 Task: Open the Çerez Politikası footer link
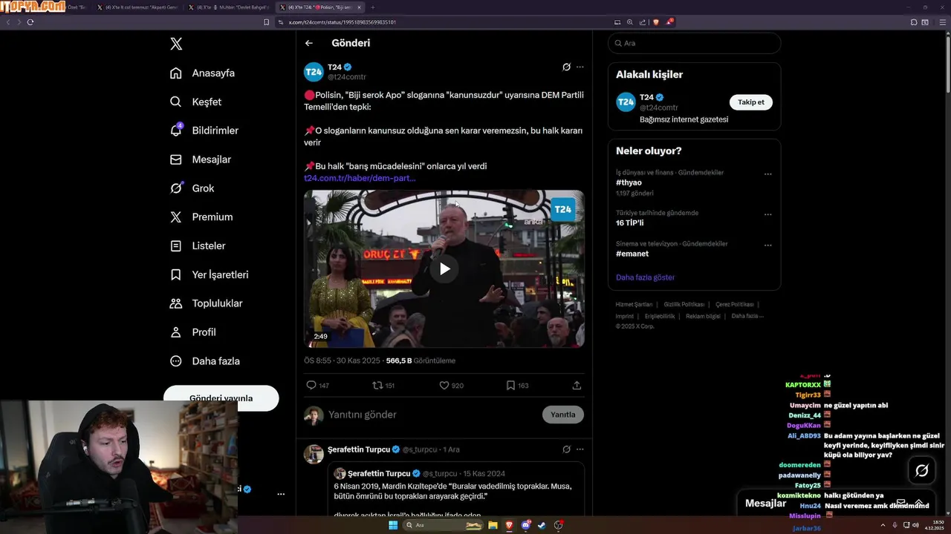point(735,305)
